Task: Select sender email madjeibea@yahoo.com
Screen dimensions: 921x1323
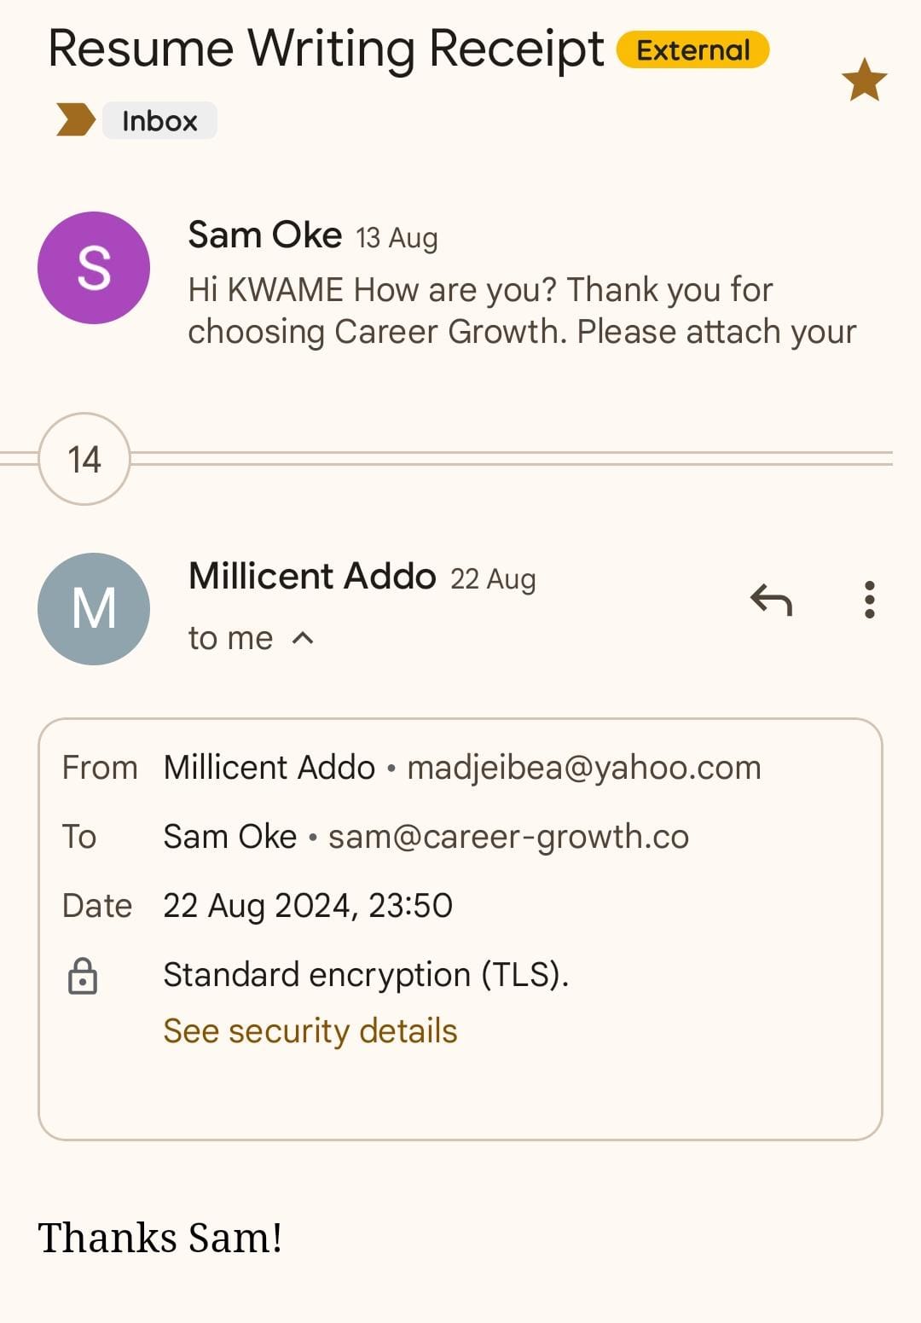Action: (583, 768)
